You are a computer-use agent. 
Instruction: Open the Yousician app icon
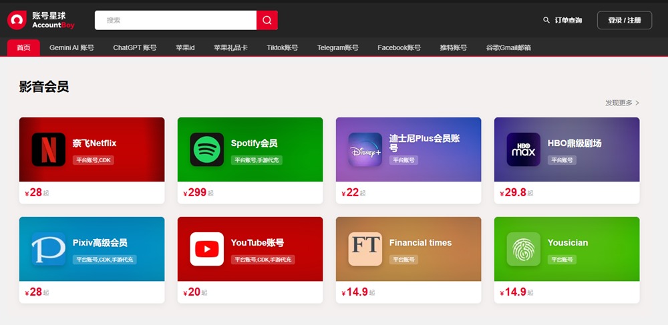click(x=524, y=249)
